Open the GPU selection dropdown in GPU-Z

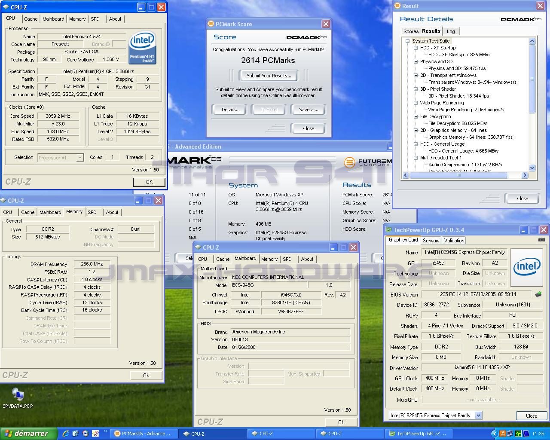click(478, 416)
